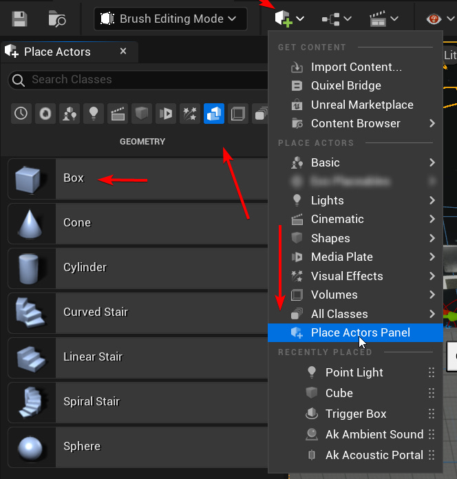Select the Basic actors category icon
The image size is (457, 479).
tap(70, 114)
